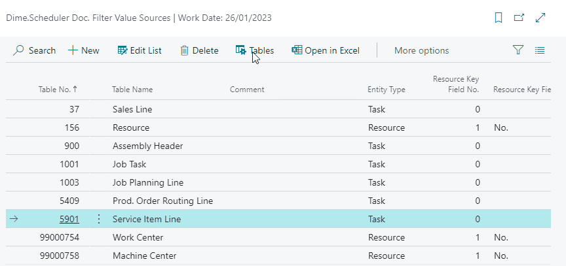Click the Dime.Scheduler Doc. Filter Value Sources title
The image size is (566, 266).
[x=88, y=18]
